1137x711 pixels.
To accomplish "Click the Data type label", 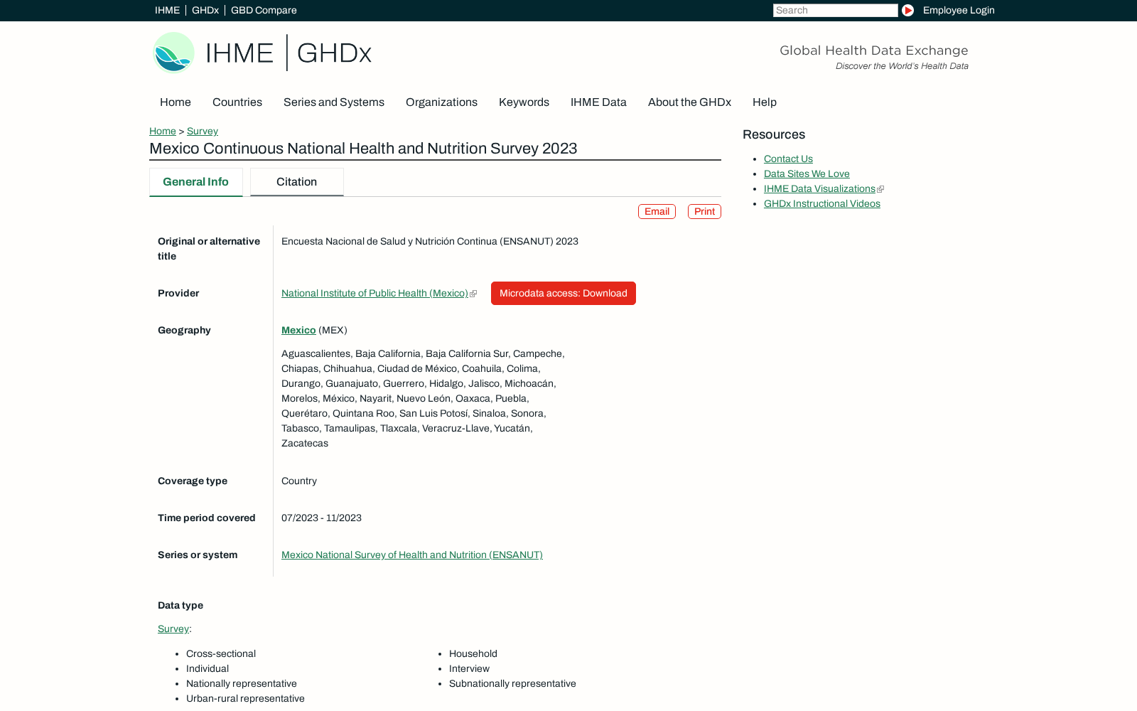I will pyautogui.click(x=180, y=605).
